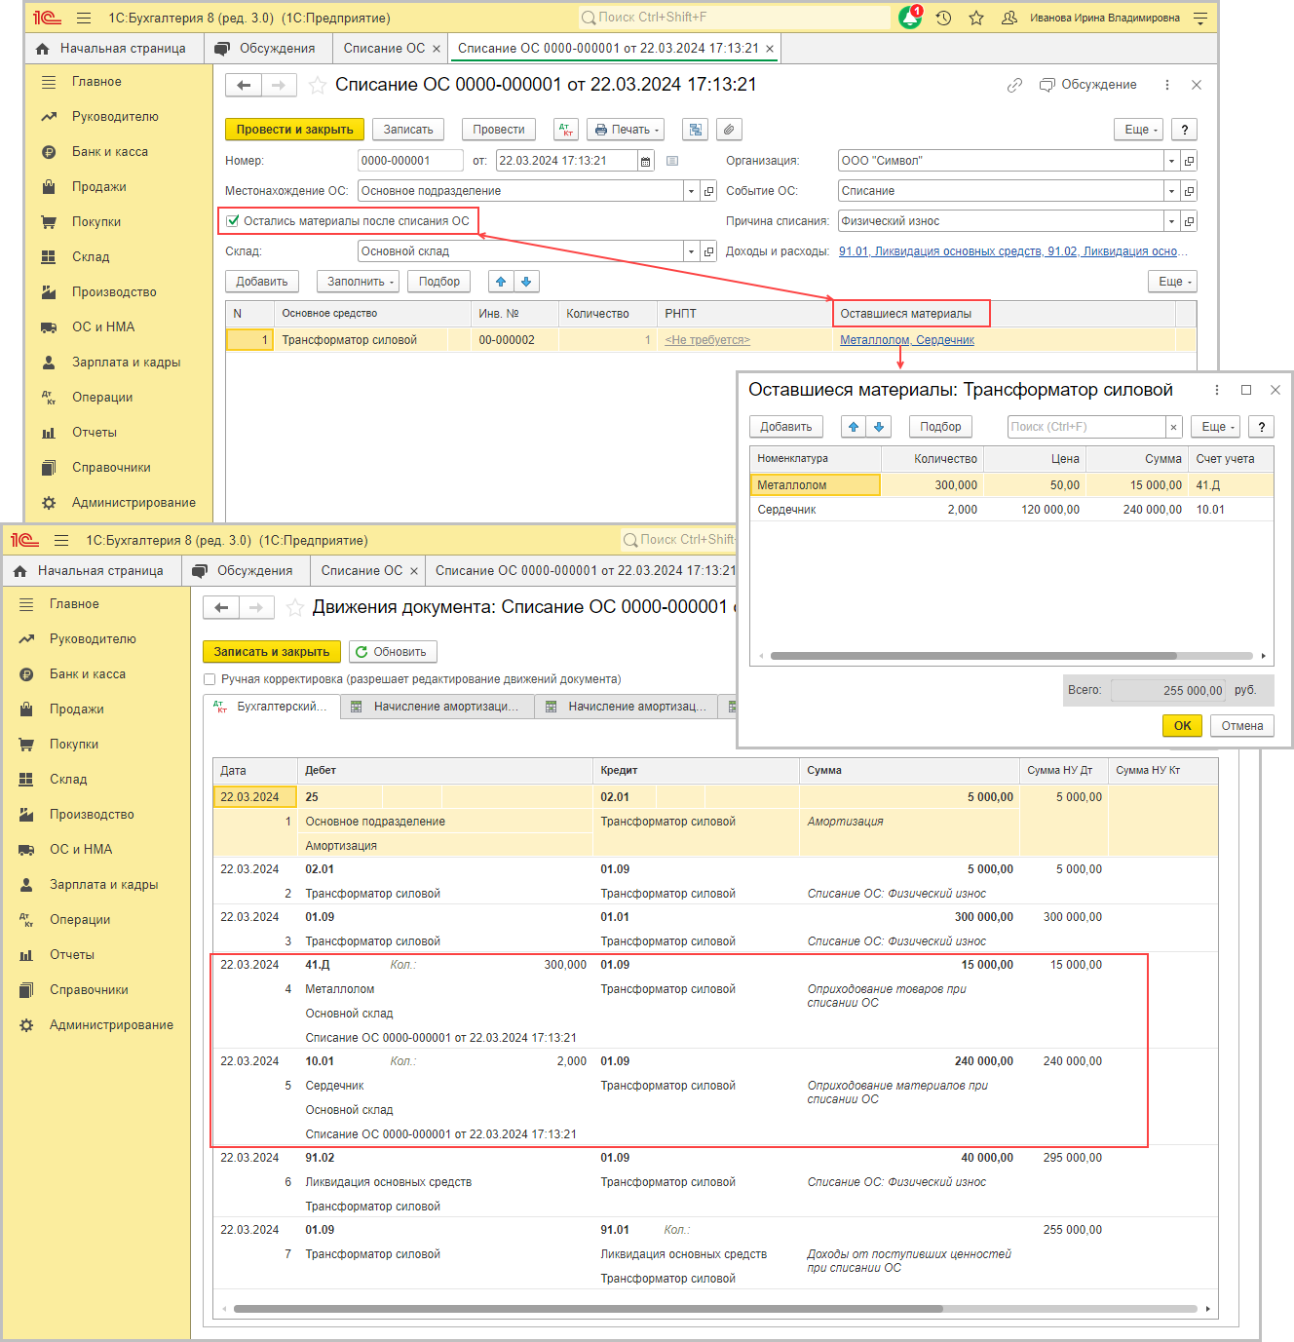Move the row down in the Основное средство table
The height and width of the screenshot is (1342, 1294).
point(526,282)
